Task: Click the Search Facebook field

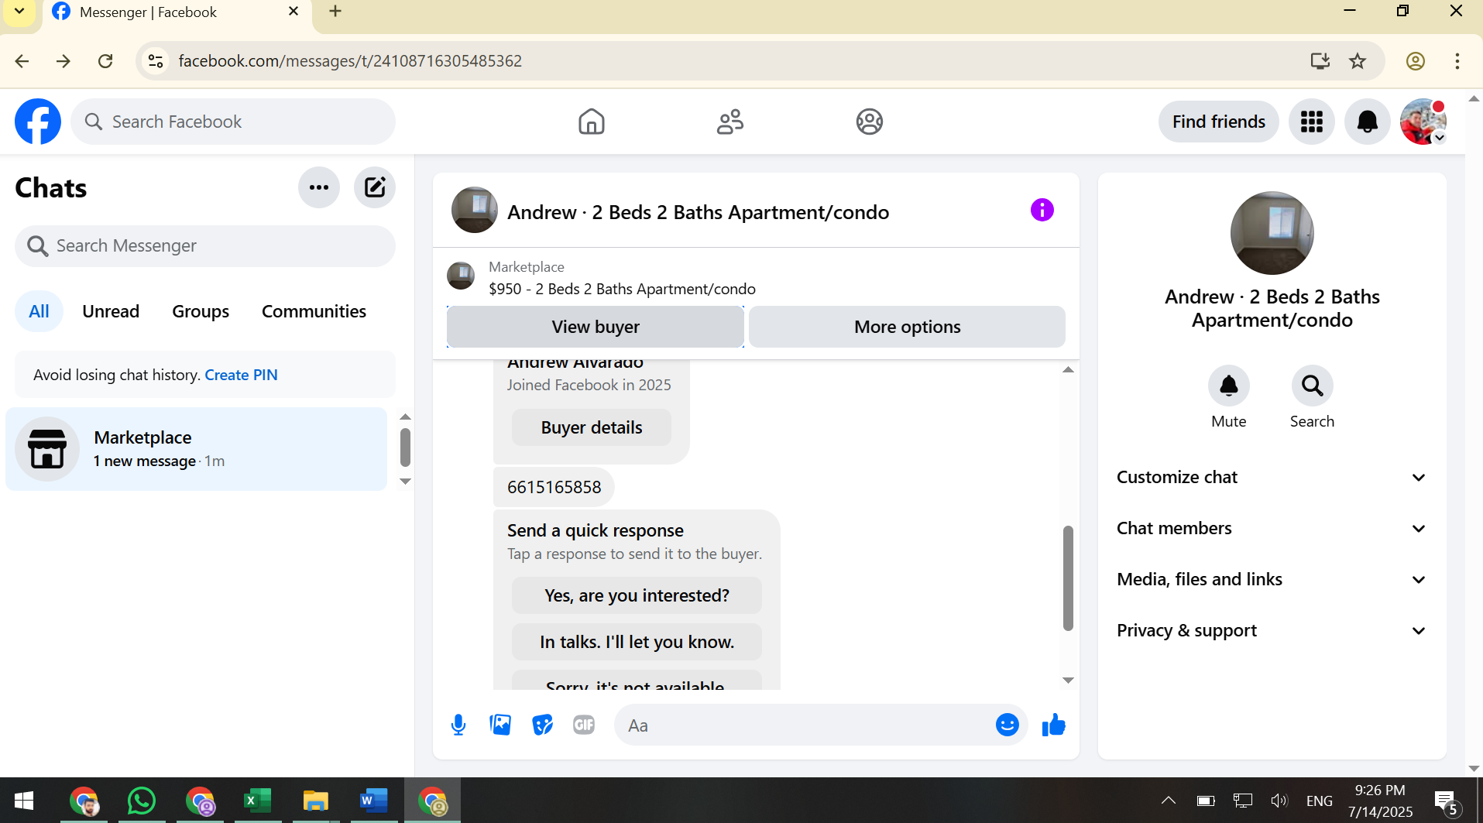Action: coord(233,122)
